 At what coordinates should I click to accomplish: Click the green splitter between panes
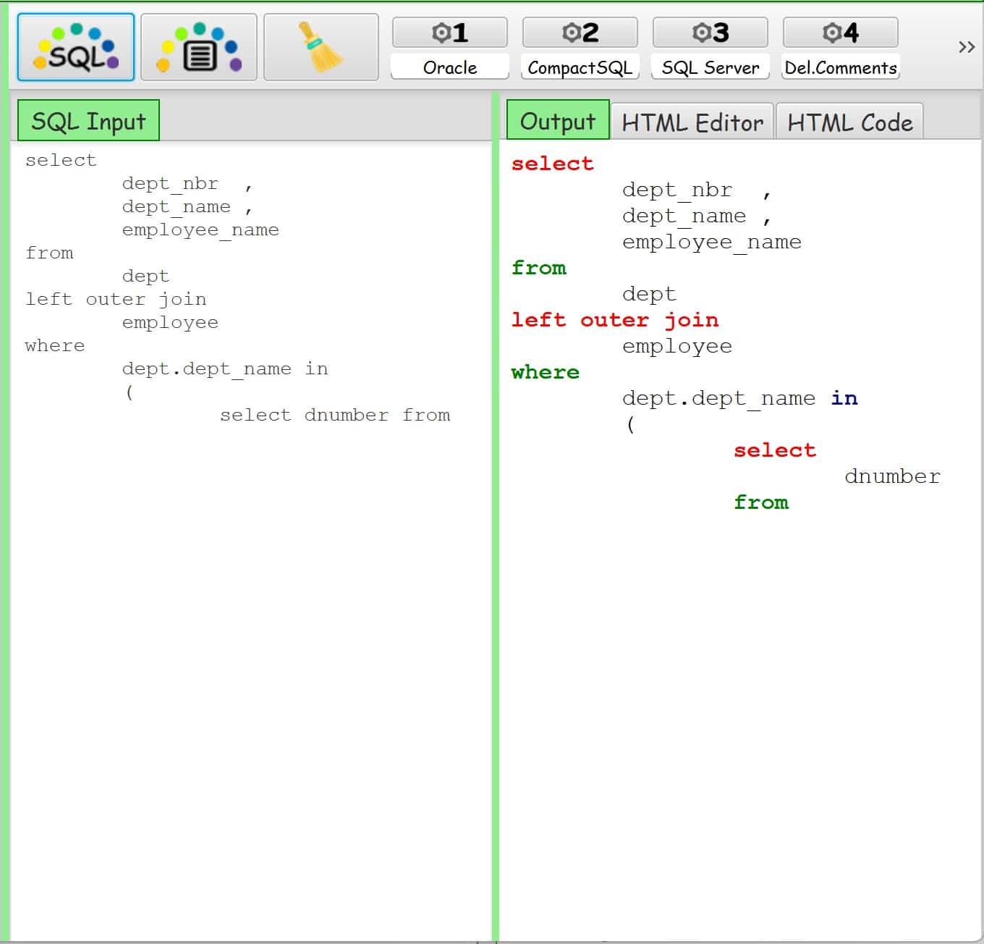point(496,507)
